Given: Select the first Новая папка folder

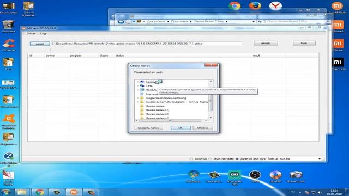Looking at the screenshot, I should coord(155,106).
